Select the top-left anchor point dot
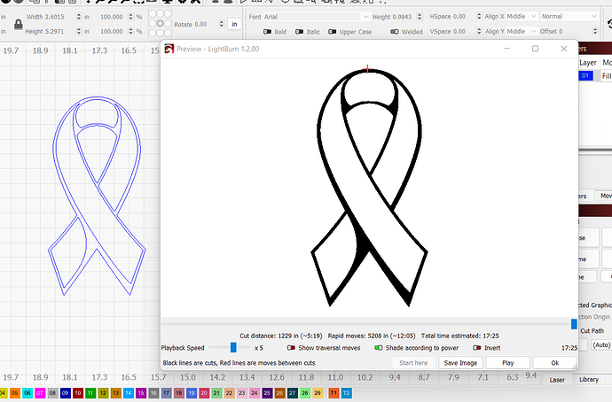 tap(153, 14)
